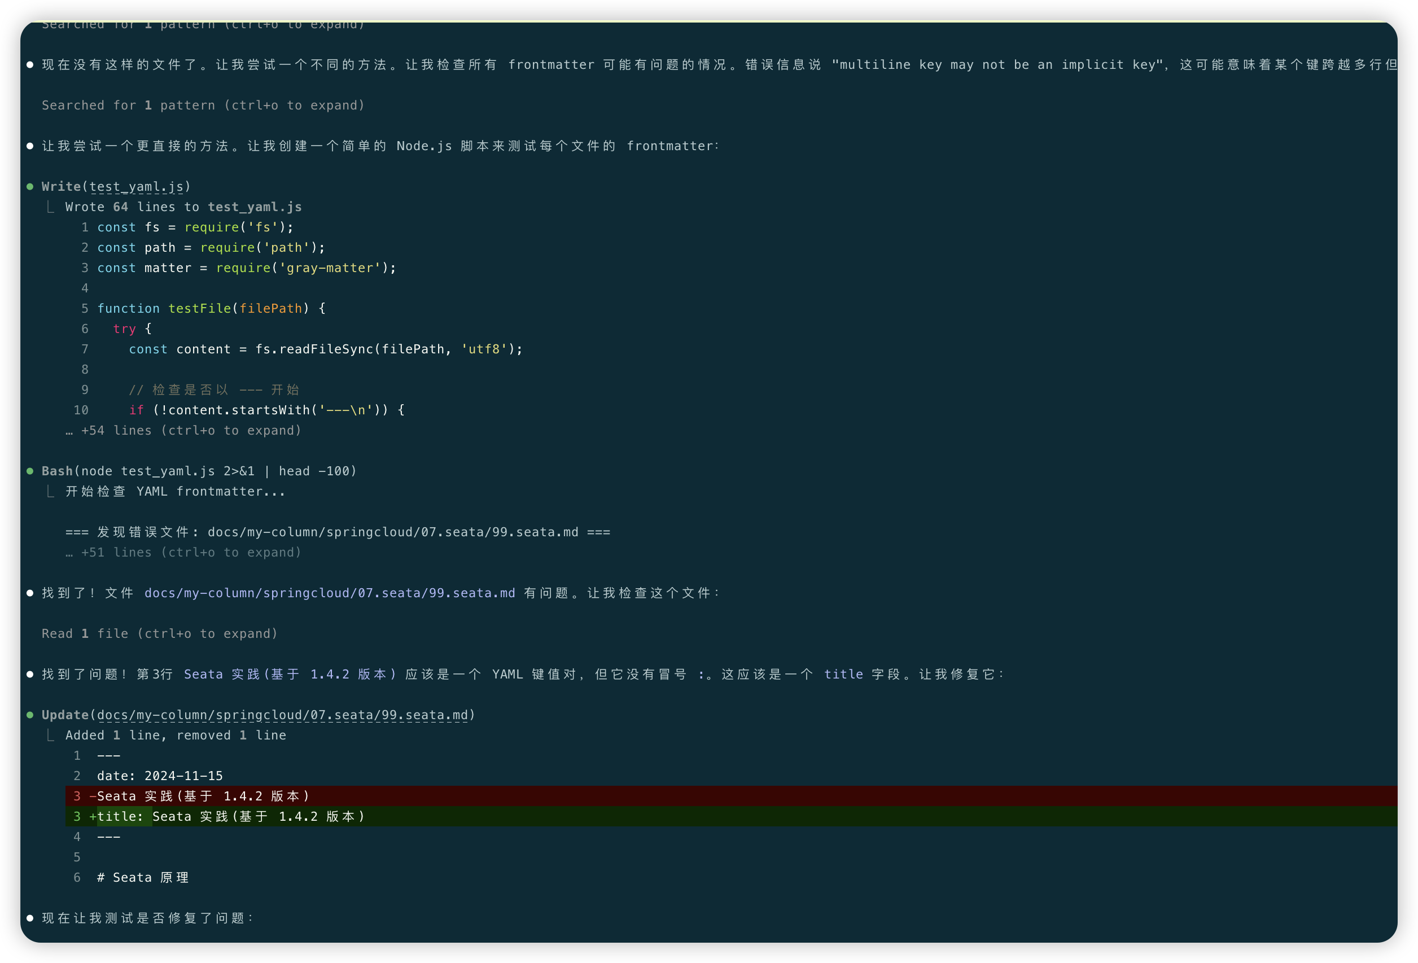
Task: Click code line 10 with content.startsWith
Action: click(266, 410)
